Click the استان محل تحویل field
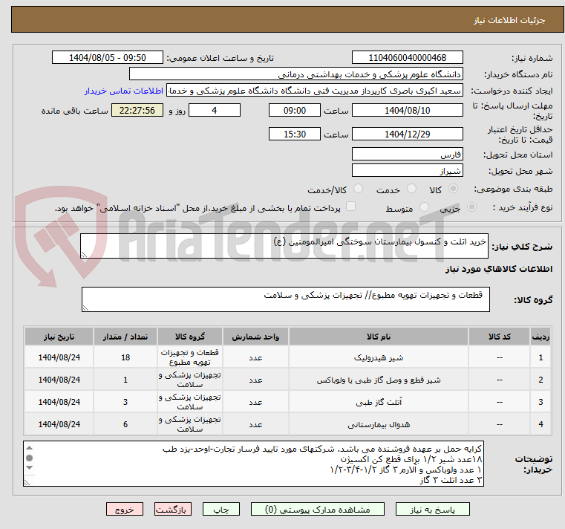565x529 pixels. [407, 155]
